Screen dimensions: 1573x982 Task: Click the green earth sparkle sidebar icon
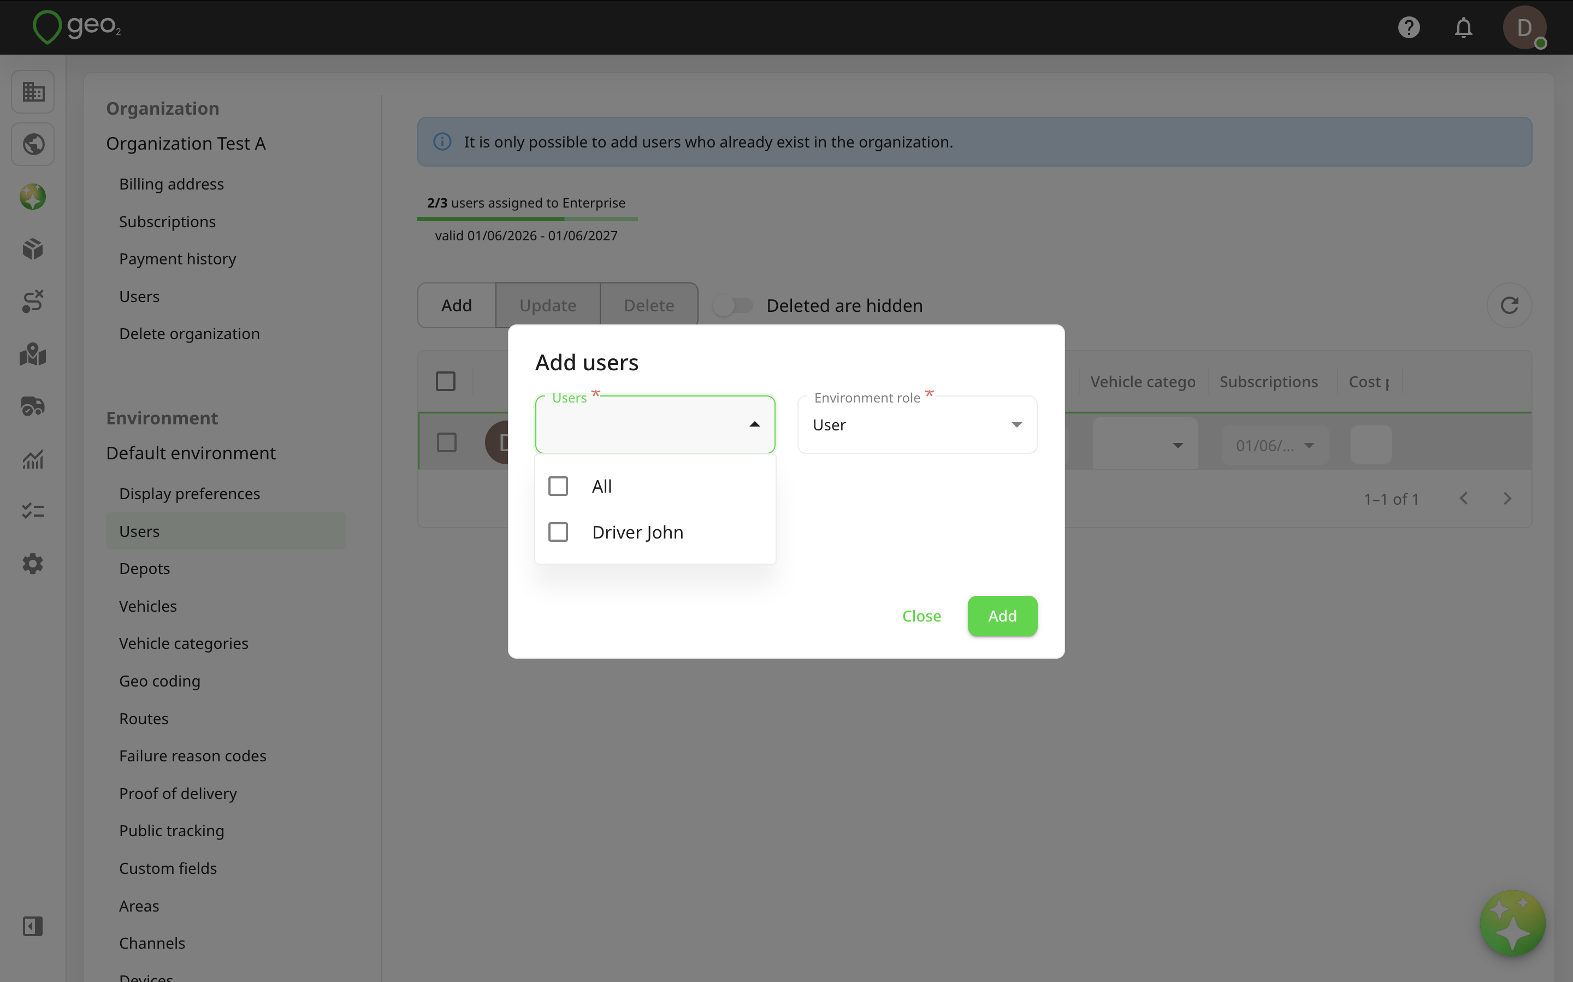32,196
